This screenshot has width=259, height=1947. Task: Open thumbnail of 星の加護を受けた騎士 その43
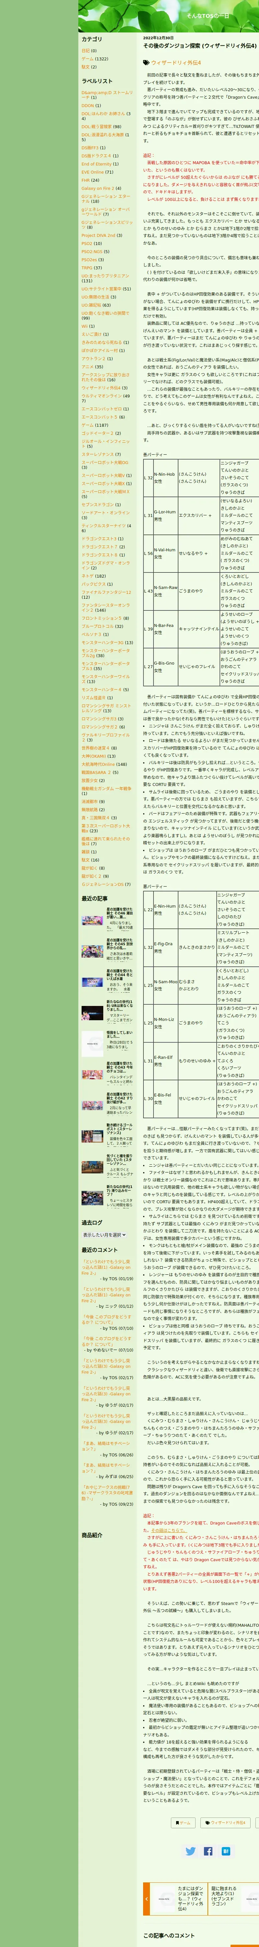point(92,1075)
